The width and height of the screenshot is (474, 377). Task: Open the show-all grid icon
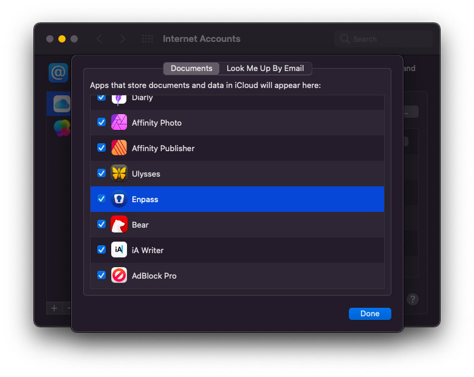pyautogui.click(x=148, y=39)
